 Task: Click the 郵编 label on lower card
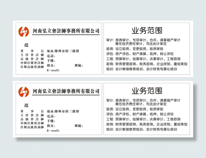point(79,126)
